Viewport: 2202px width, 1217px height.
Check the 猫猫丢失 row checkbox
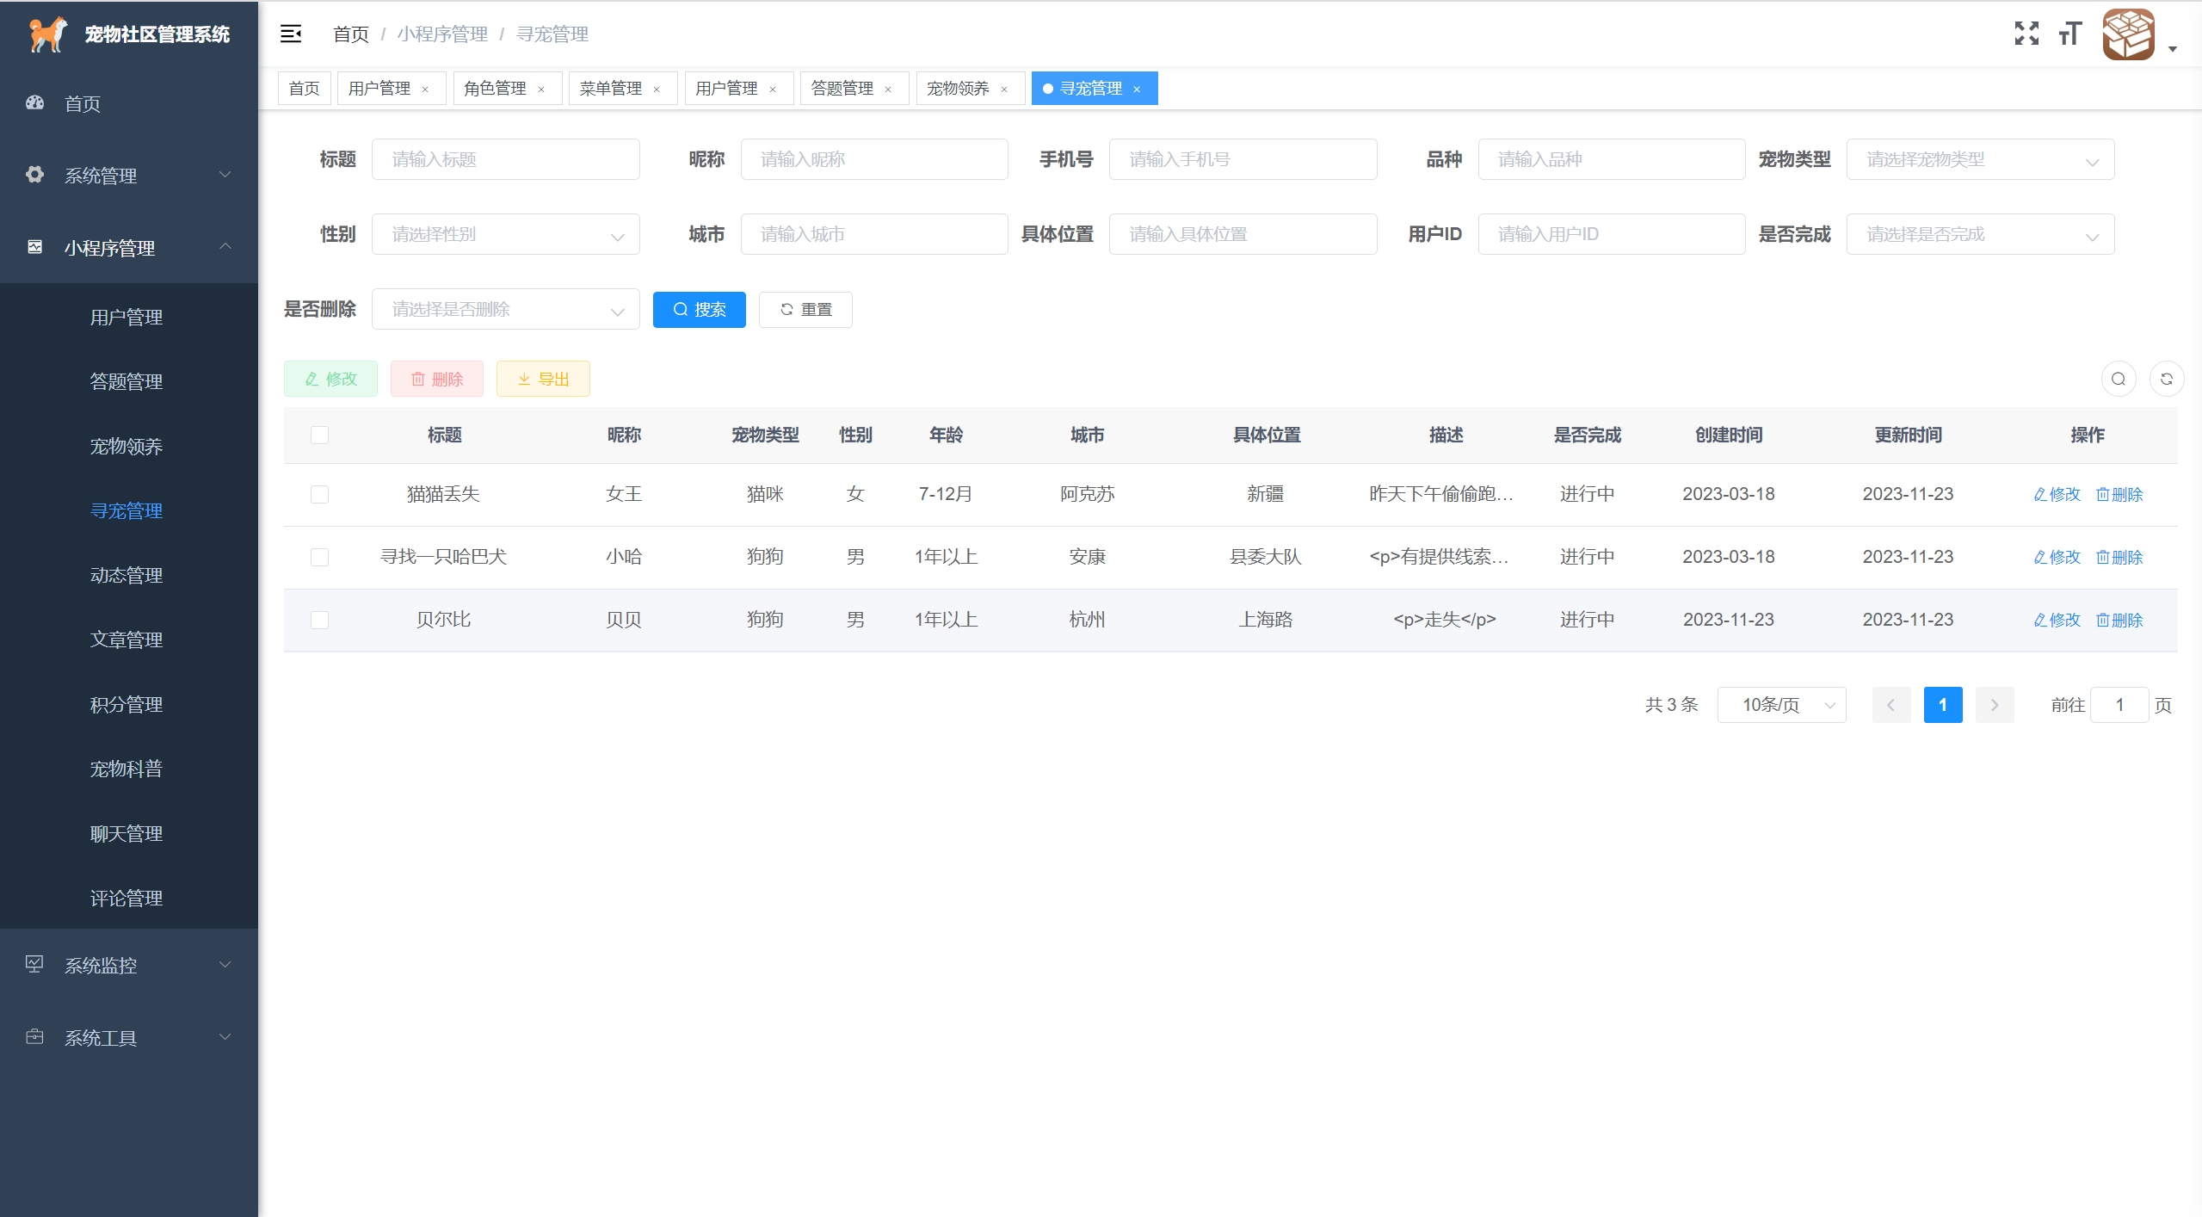(319, 494)
